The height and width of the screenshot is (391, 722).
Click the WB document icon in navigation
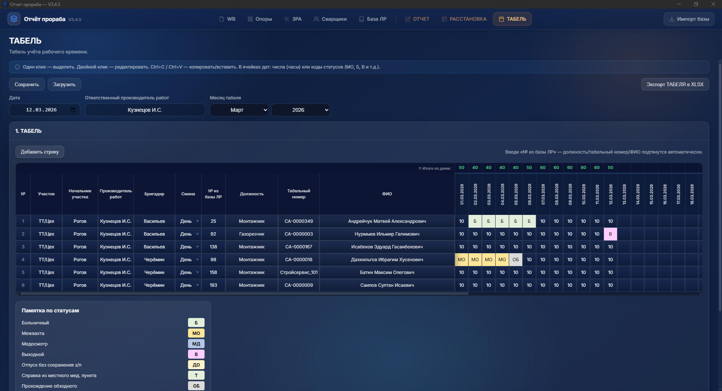tap(221, 19)
